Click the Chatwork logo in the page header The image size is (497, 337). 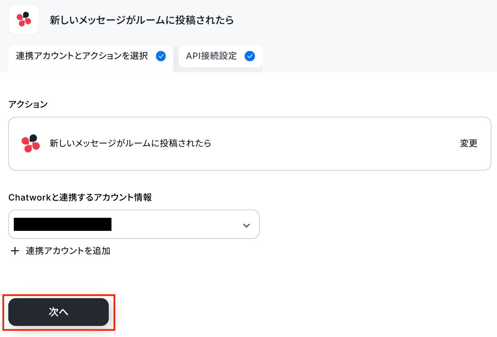24,19
